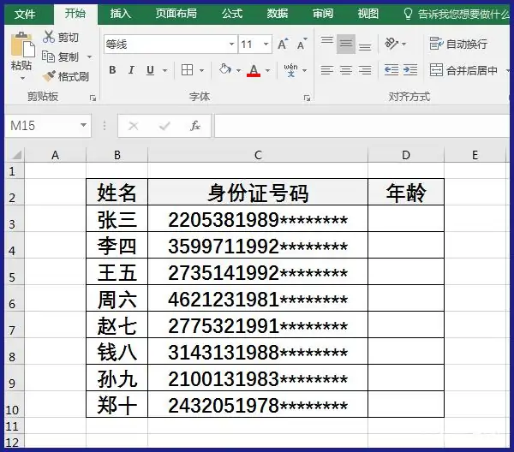Apply cell borders icon
The image size is (514, 452).
point(187,69)
